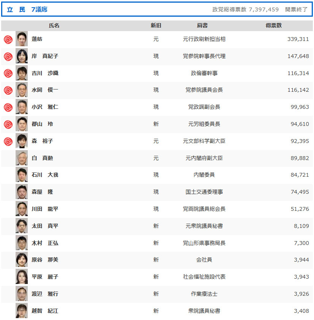
Task: Click the vote count 99,963
Action: (300, 107)
